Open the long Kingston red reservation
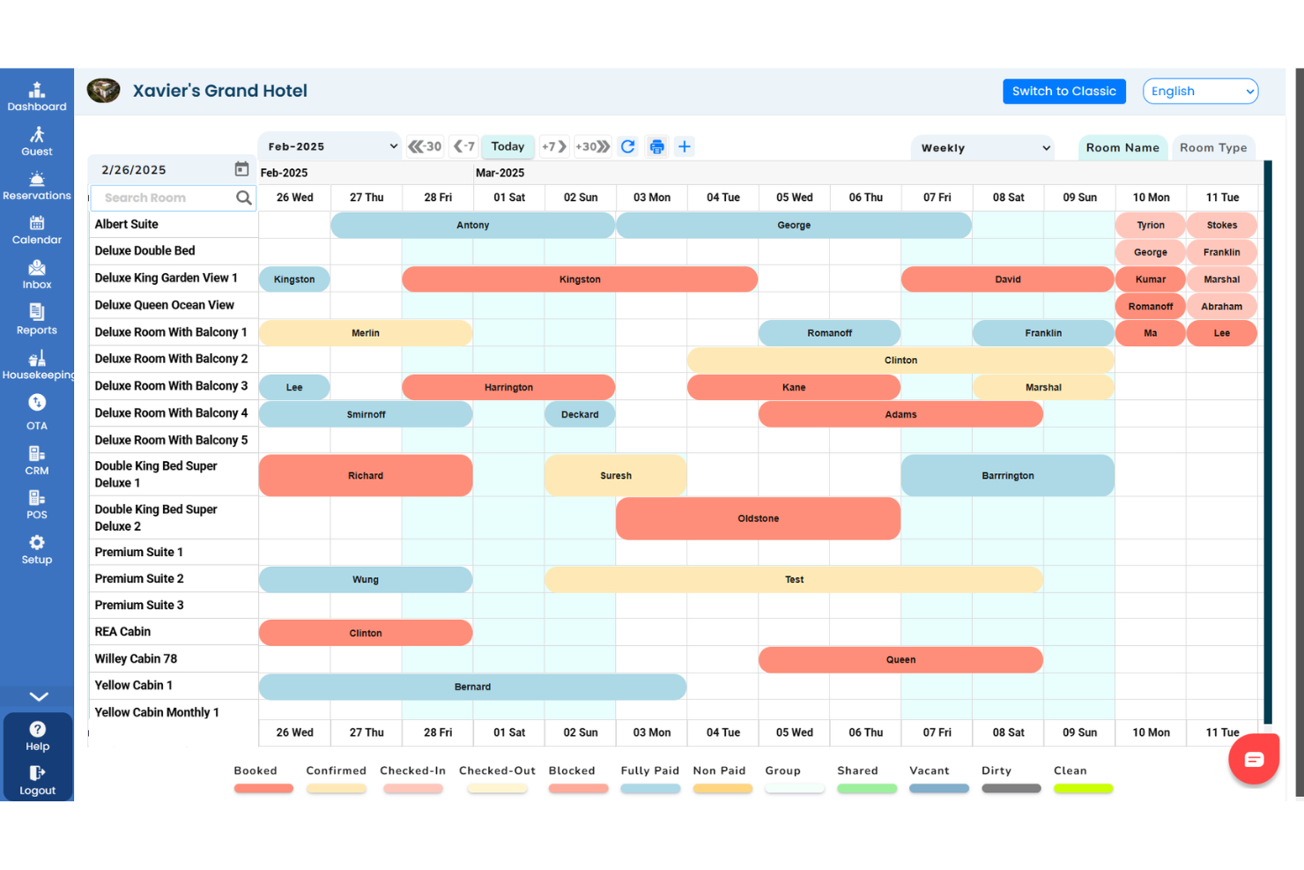Viewport: 1304px width, 870px height. coord(580,279)
